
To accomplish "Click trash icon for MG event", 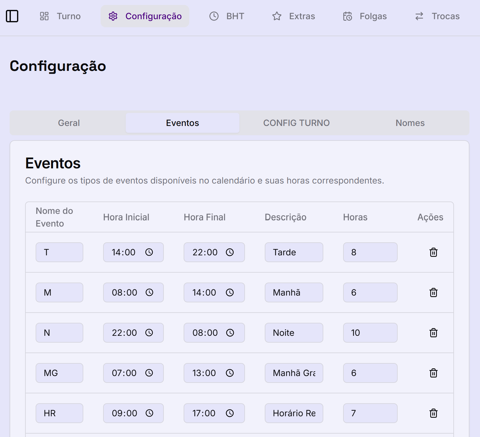I will 433,373.
